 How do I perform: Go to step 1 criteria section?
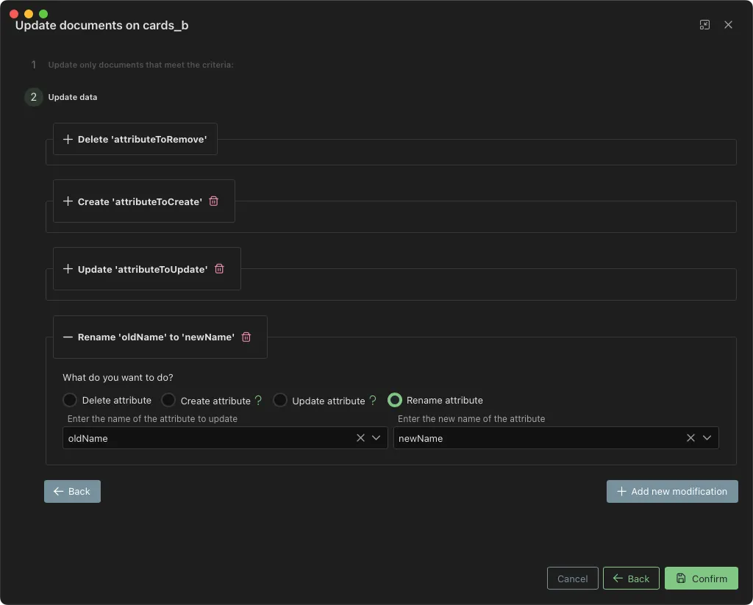(140, 65)
